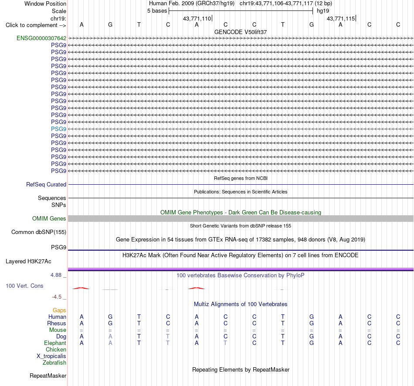Click the Scale label

coord(59,11)
